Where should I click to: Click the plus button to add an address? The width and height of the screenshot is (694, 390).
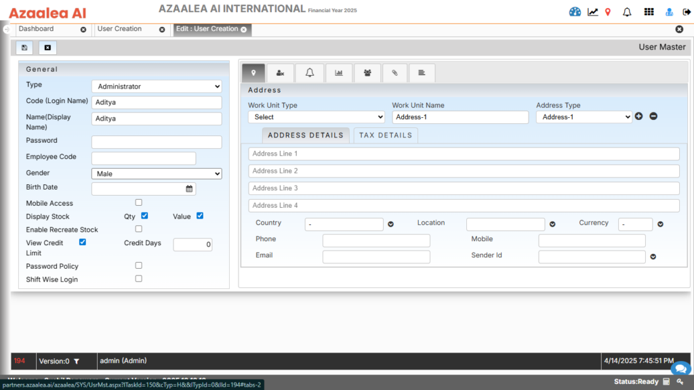(638, 116)
